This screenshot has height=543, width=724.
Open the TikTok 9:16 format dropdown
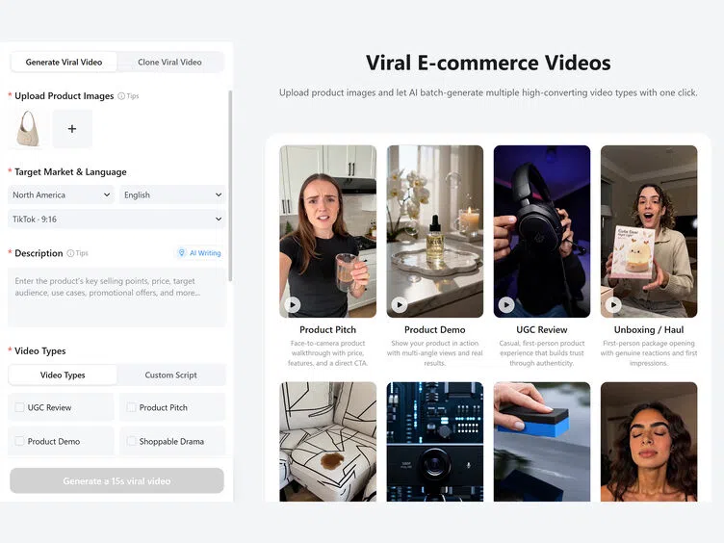click(116, 219)
